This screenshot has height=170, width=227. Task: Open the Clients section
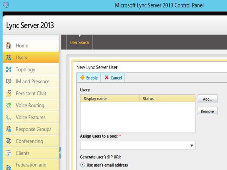pos(31,153)
